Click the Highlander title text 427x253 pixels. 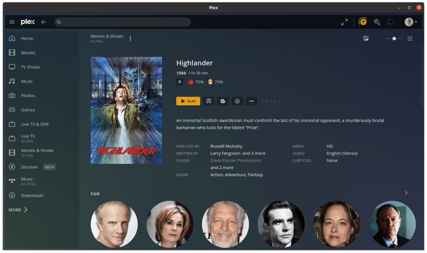[x=194, y=63]
